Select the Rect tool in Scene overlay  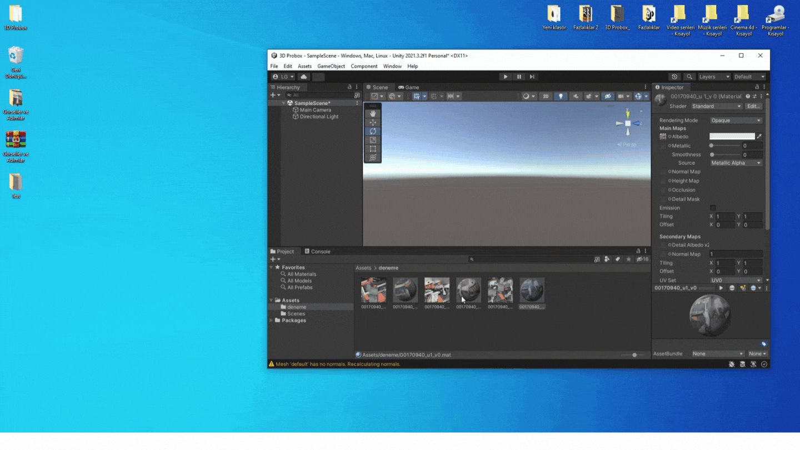(x=373, y=149)
